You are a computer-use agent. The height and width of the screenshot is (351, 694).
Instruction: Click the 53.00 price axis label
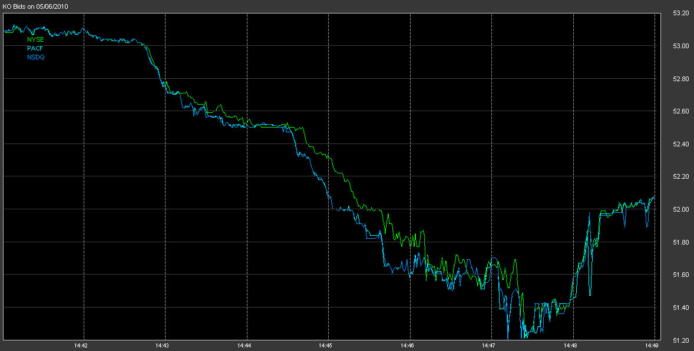[680, 46]
